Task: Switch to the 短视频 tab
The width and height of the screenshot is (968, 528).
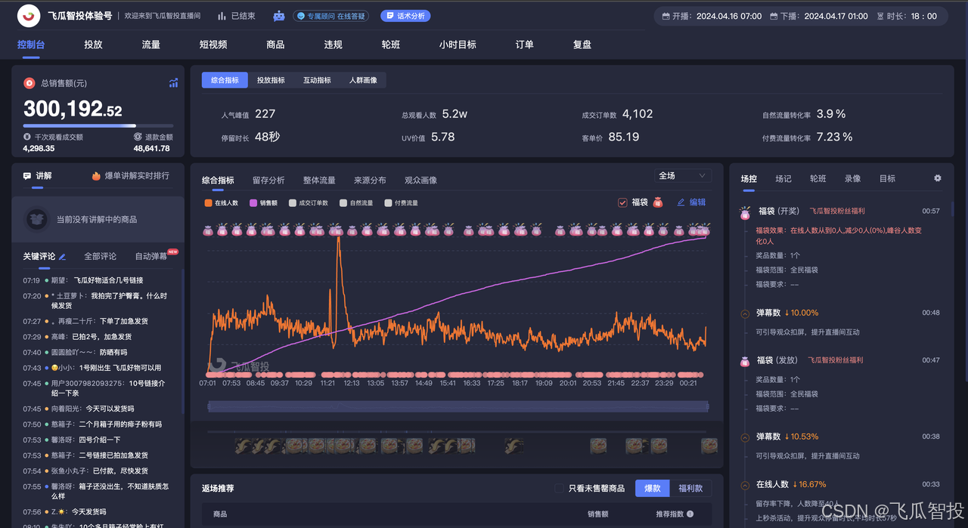Action: (x=213, y=45)
